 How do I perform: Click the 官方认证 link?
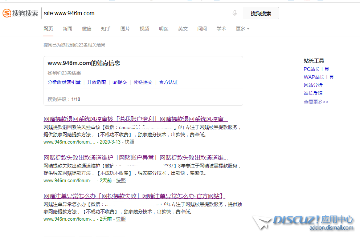pyautogui.click(x=168, y=82)
